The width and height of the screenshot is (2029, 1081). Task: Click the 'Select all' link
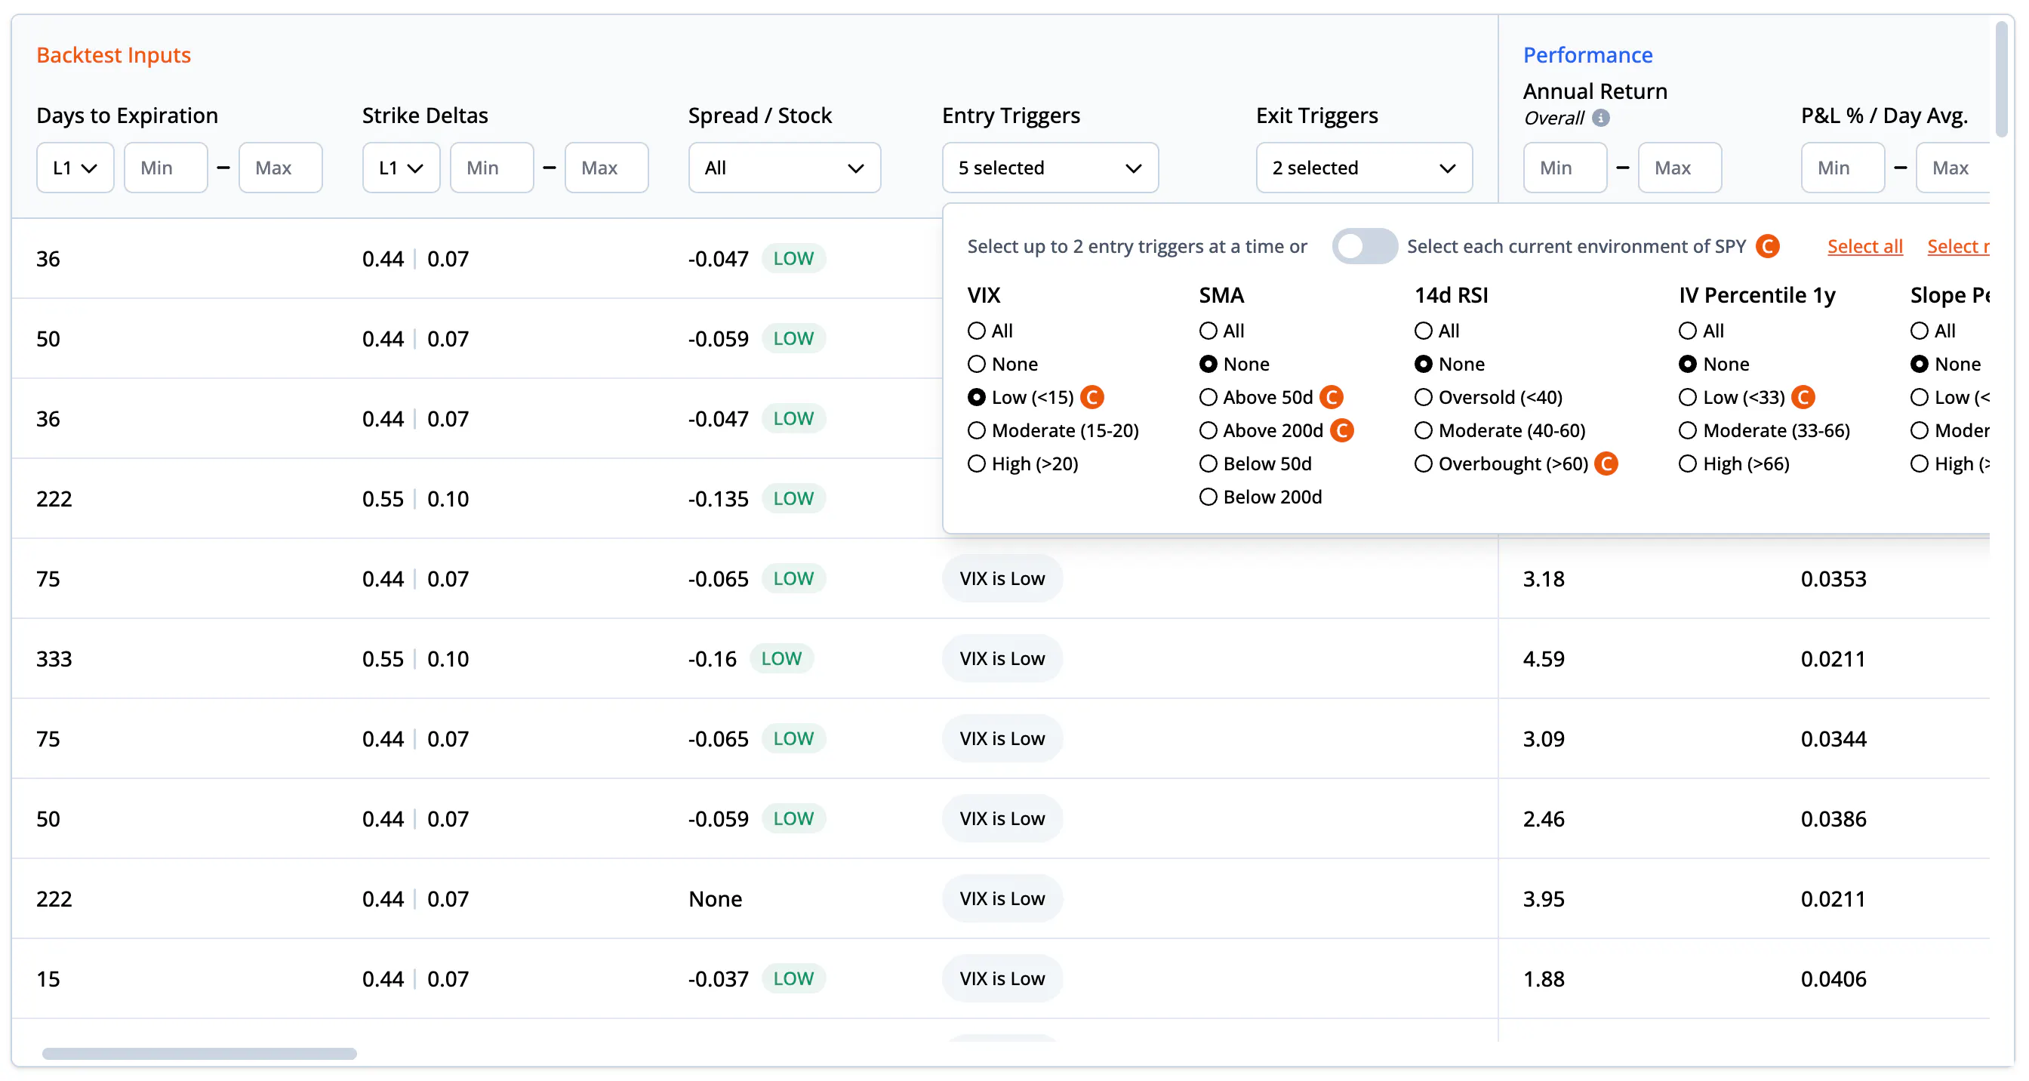[1864, 246]
